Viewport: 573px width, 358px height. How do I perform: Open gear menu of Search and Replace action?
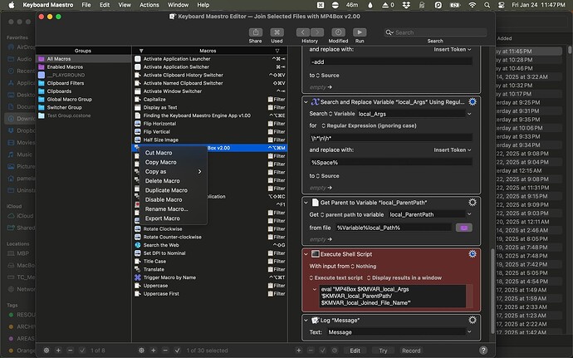(x=473, y=101)
